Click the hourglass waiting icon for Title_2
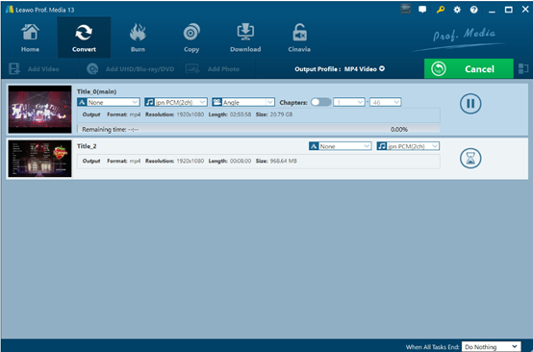This screenshot has height=352, width=533. click(470, 158)
